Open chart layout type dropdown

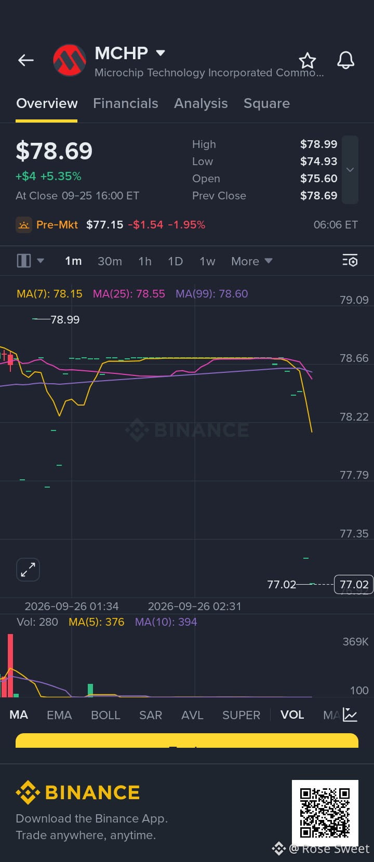(30, 261)
